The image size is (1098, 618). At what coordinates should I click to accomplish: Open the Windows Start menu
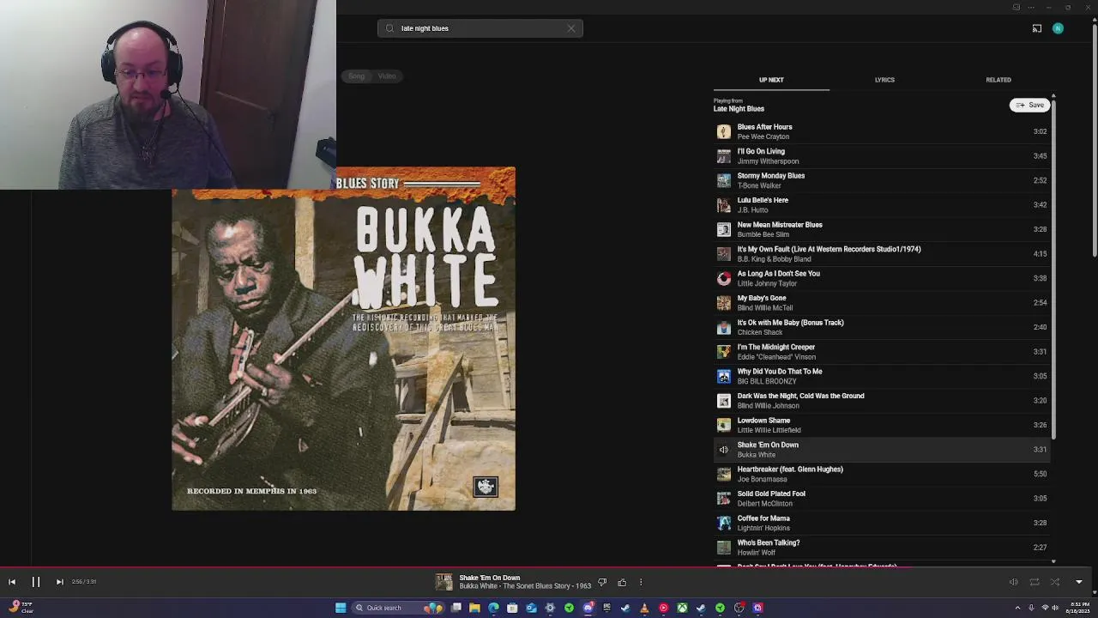click(341, 608)
